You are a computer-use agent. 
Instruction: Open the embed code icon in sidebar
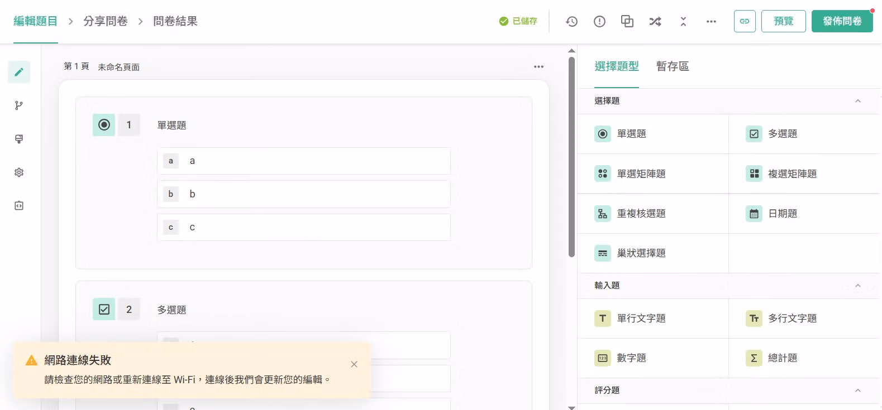pos(19,206)
